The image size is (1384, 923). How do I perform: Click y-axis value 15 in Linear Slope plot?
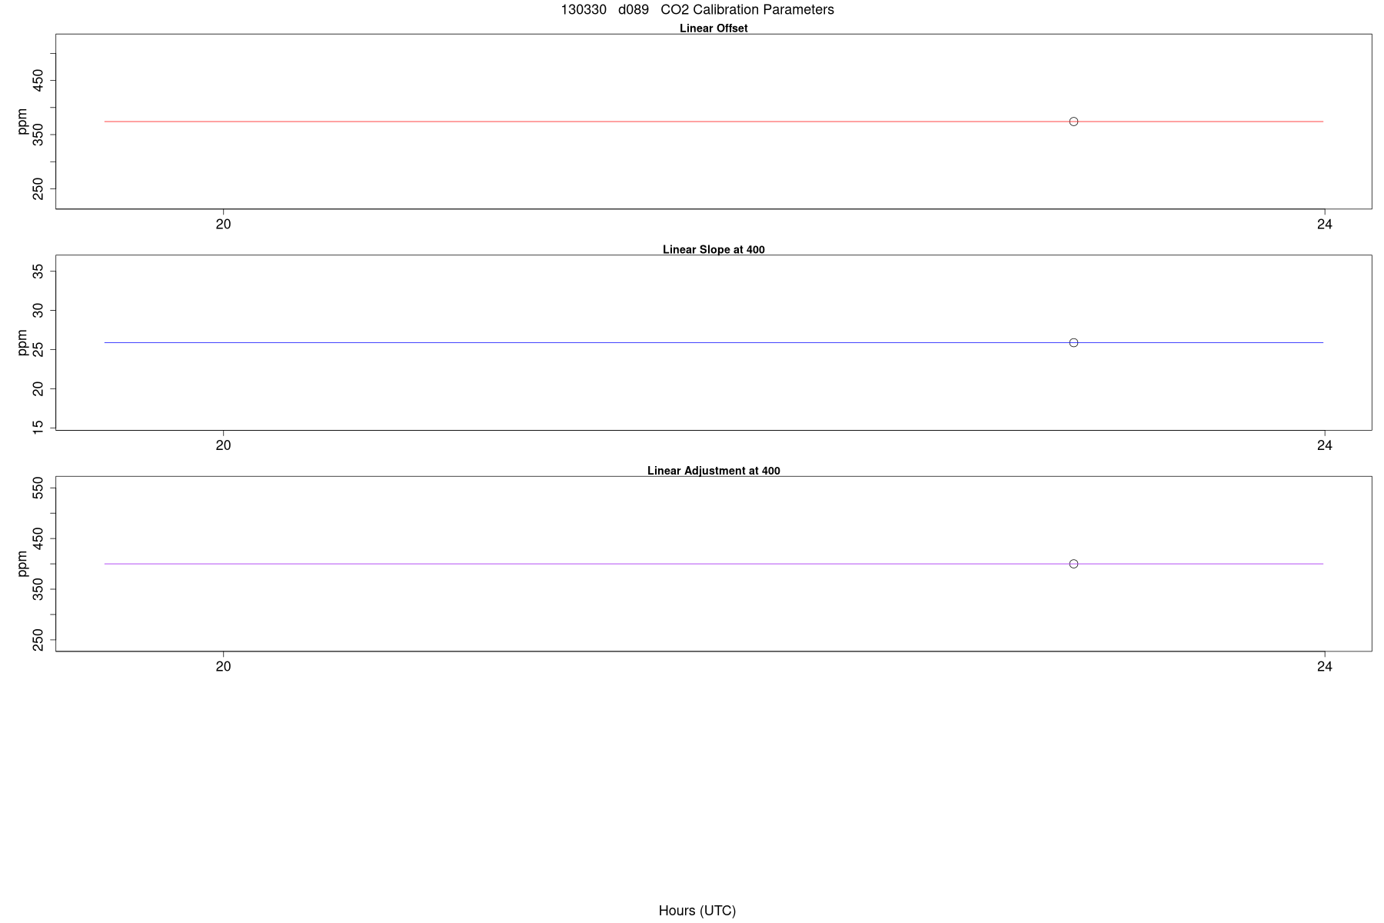38,427
